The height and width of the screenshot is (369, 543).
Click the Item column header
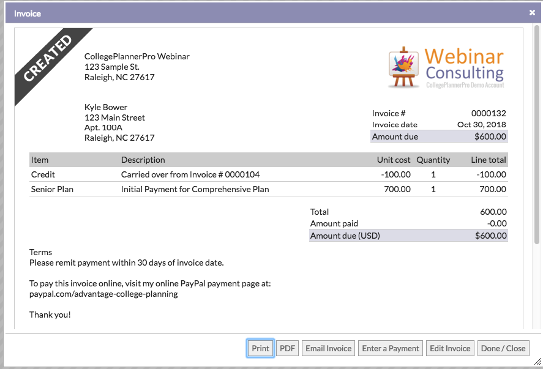(39, 160)
